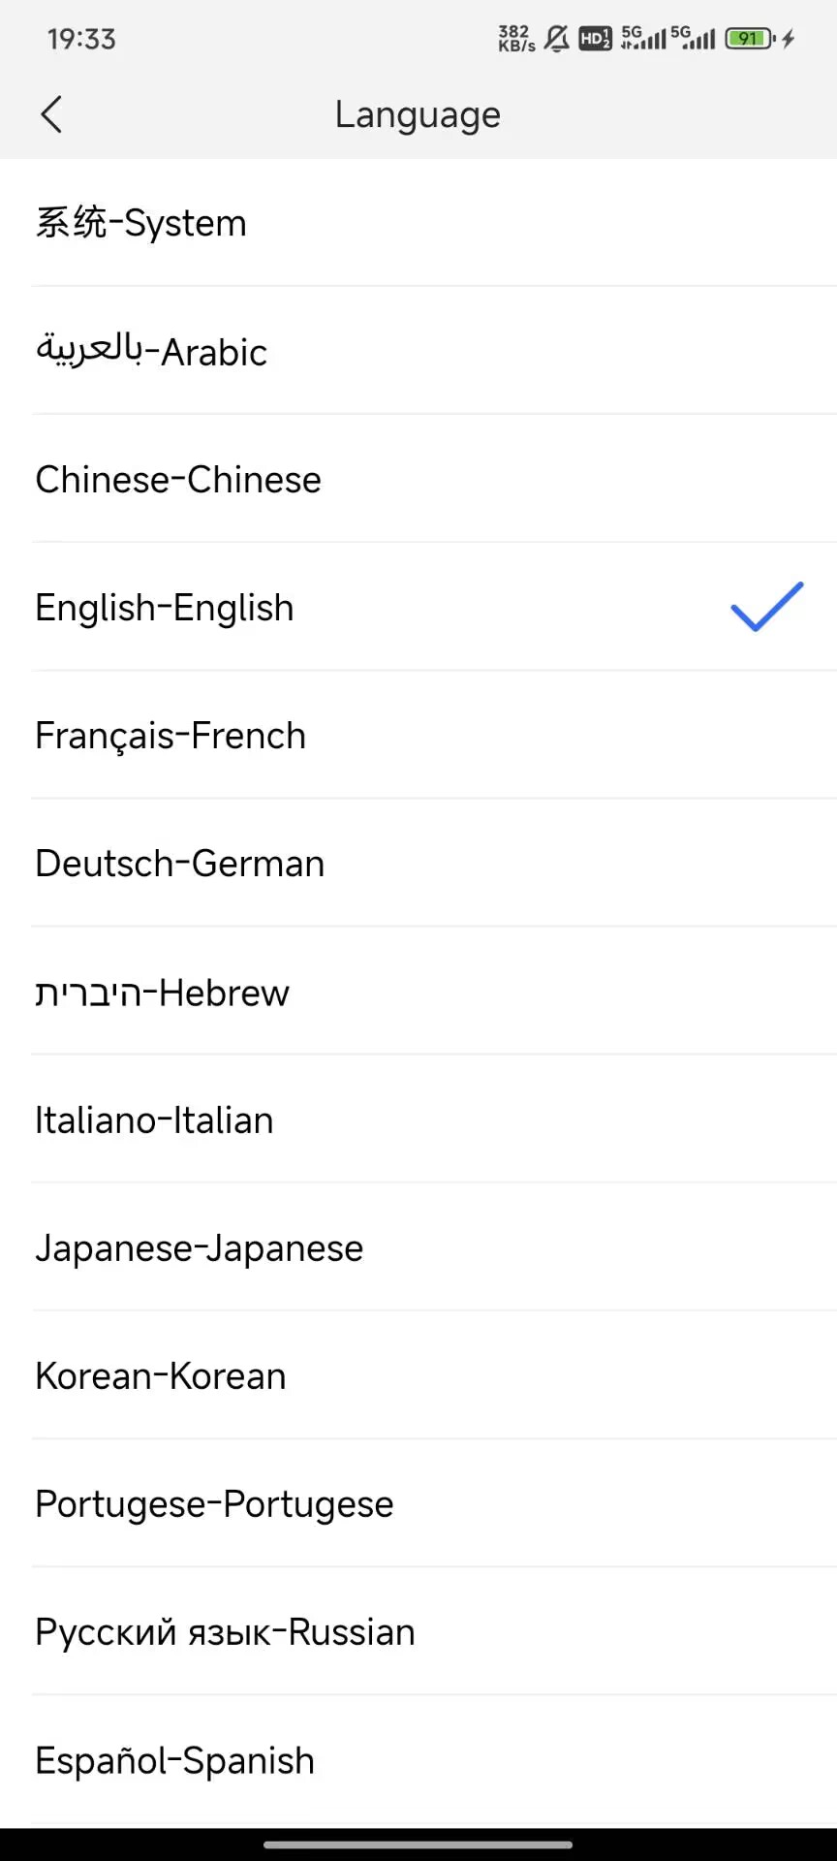The width and height of the screenshot is (837, 1861).
Task: Tap the home gesture bar
Action: tap(418, 1845)
